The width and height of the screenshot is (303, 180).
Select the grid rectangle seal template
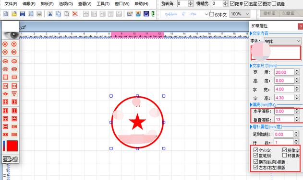tap(5, 77)
